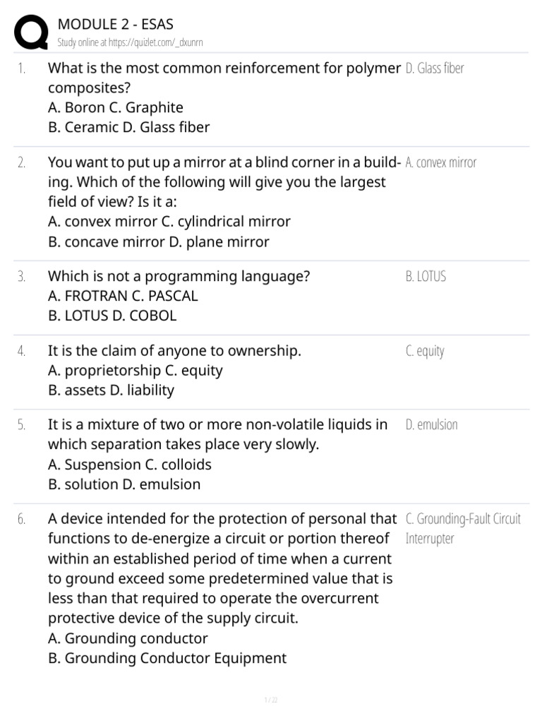Select question number 4 marker
The width and height of the screenshot is (542, 723).
tap(22, 351)
